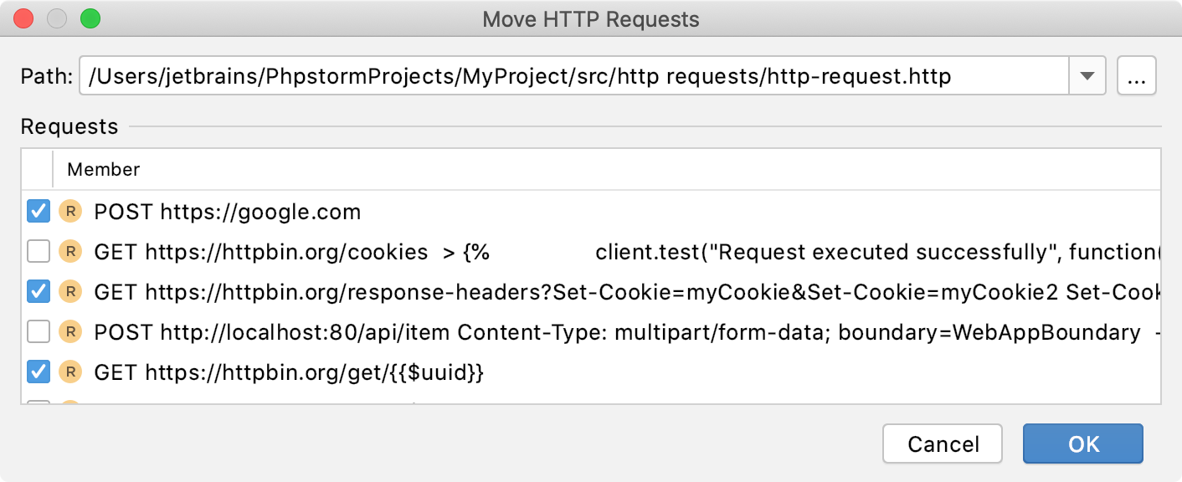The height and width of the screenshot is (482, 1182).
Task: Expand the Path history dropdown arrow
Action: 1087,76
